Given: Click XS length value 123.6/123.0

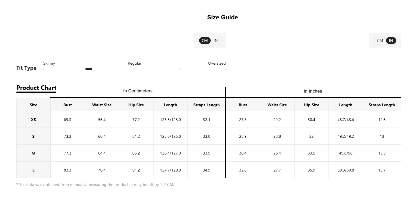Looking at the screenshot, I should pyautogui.click(x=170, y=120).
